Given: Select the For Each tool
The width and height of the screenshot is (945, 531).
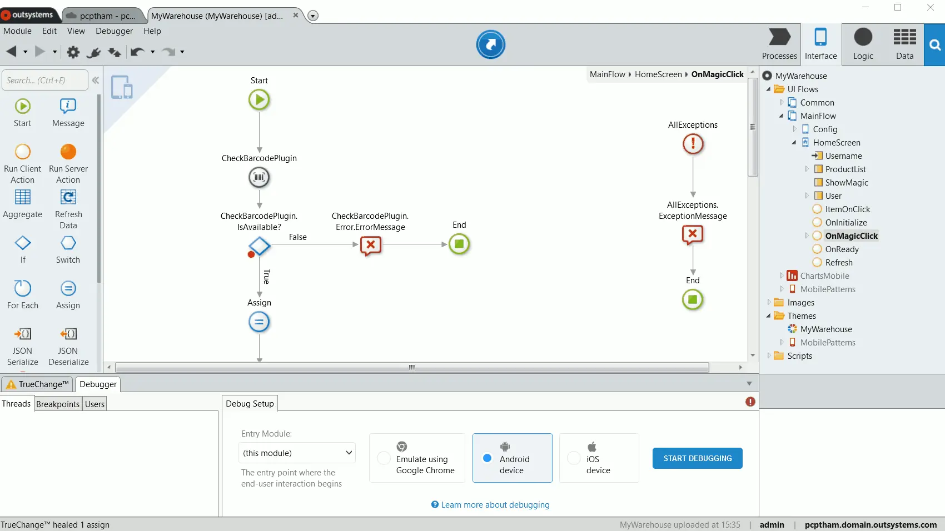Looking at the screenshot, I should [22, 295].
